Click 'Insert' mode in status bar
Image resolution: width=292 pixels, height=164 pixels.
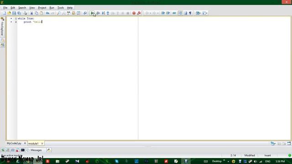(268, 155)
